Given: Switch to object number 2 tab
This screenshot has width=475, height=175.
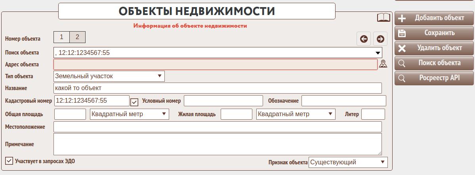Looking at the screenshot, I should pyautogui.click(x=77, y=37).
